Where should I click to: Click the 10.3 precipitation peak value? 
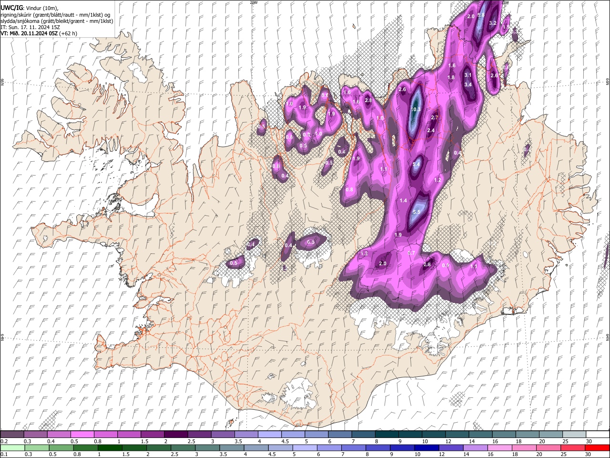(416, 109)
